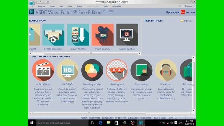Launch the Screen capture tile
The height and width of the screenshot is (126, 224).
coord(127,35)
